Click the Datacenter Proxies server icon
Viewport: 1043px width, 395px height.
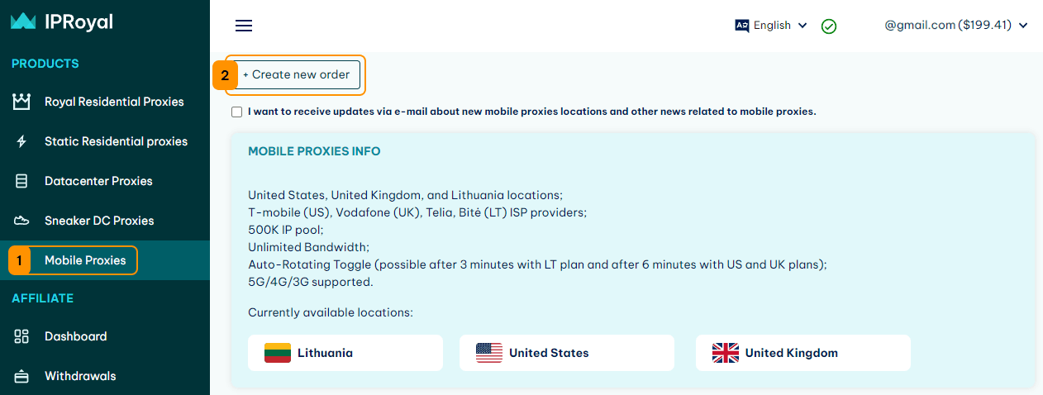point(22,181)
